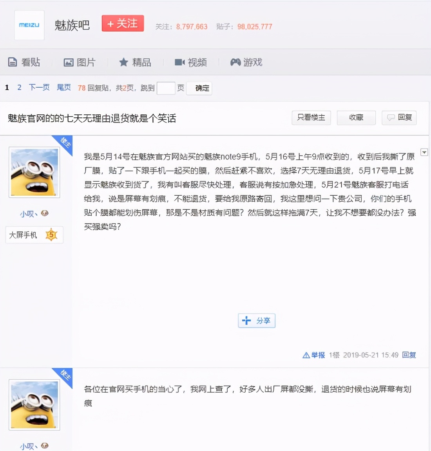Click the Meizu logo

(29, 25)
